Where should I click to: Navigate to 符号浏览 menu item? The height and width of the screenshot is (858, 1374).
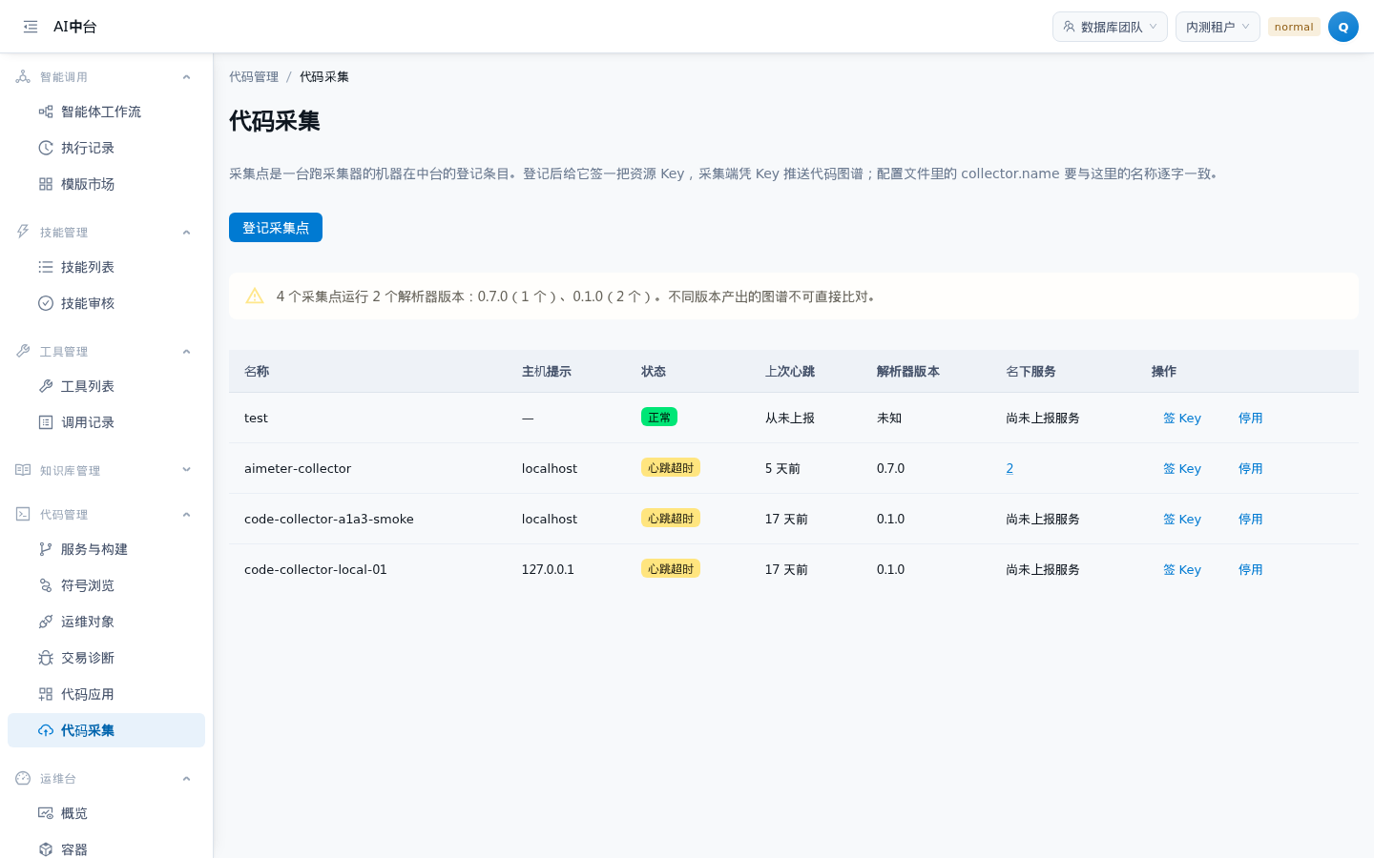106,585
